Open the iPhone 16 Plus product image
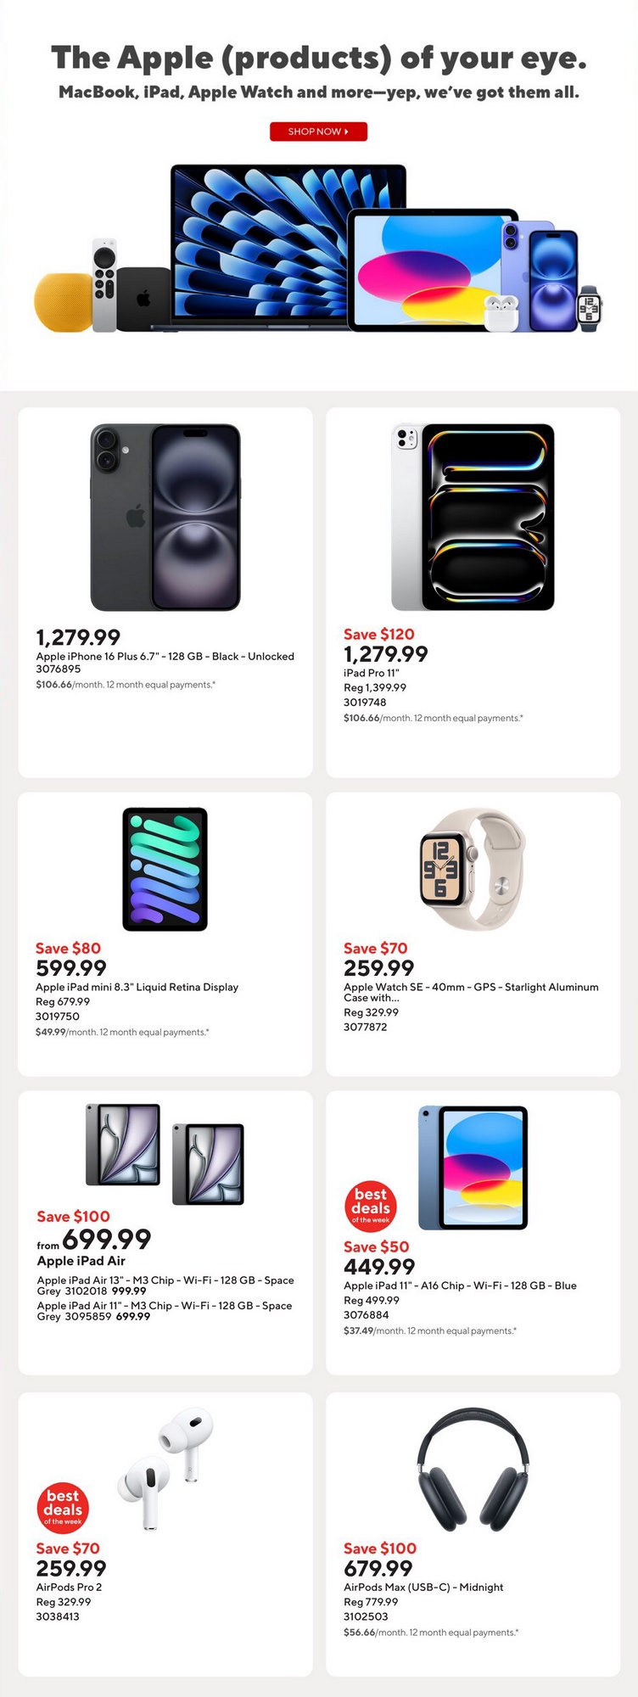 tap(165, 517)
